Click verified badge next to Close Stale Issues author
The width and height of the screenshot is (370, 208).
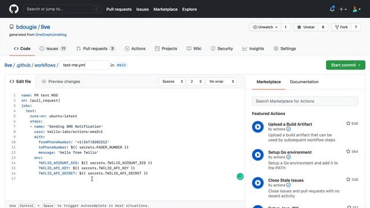pyautogui.click(x=288, y=185)
